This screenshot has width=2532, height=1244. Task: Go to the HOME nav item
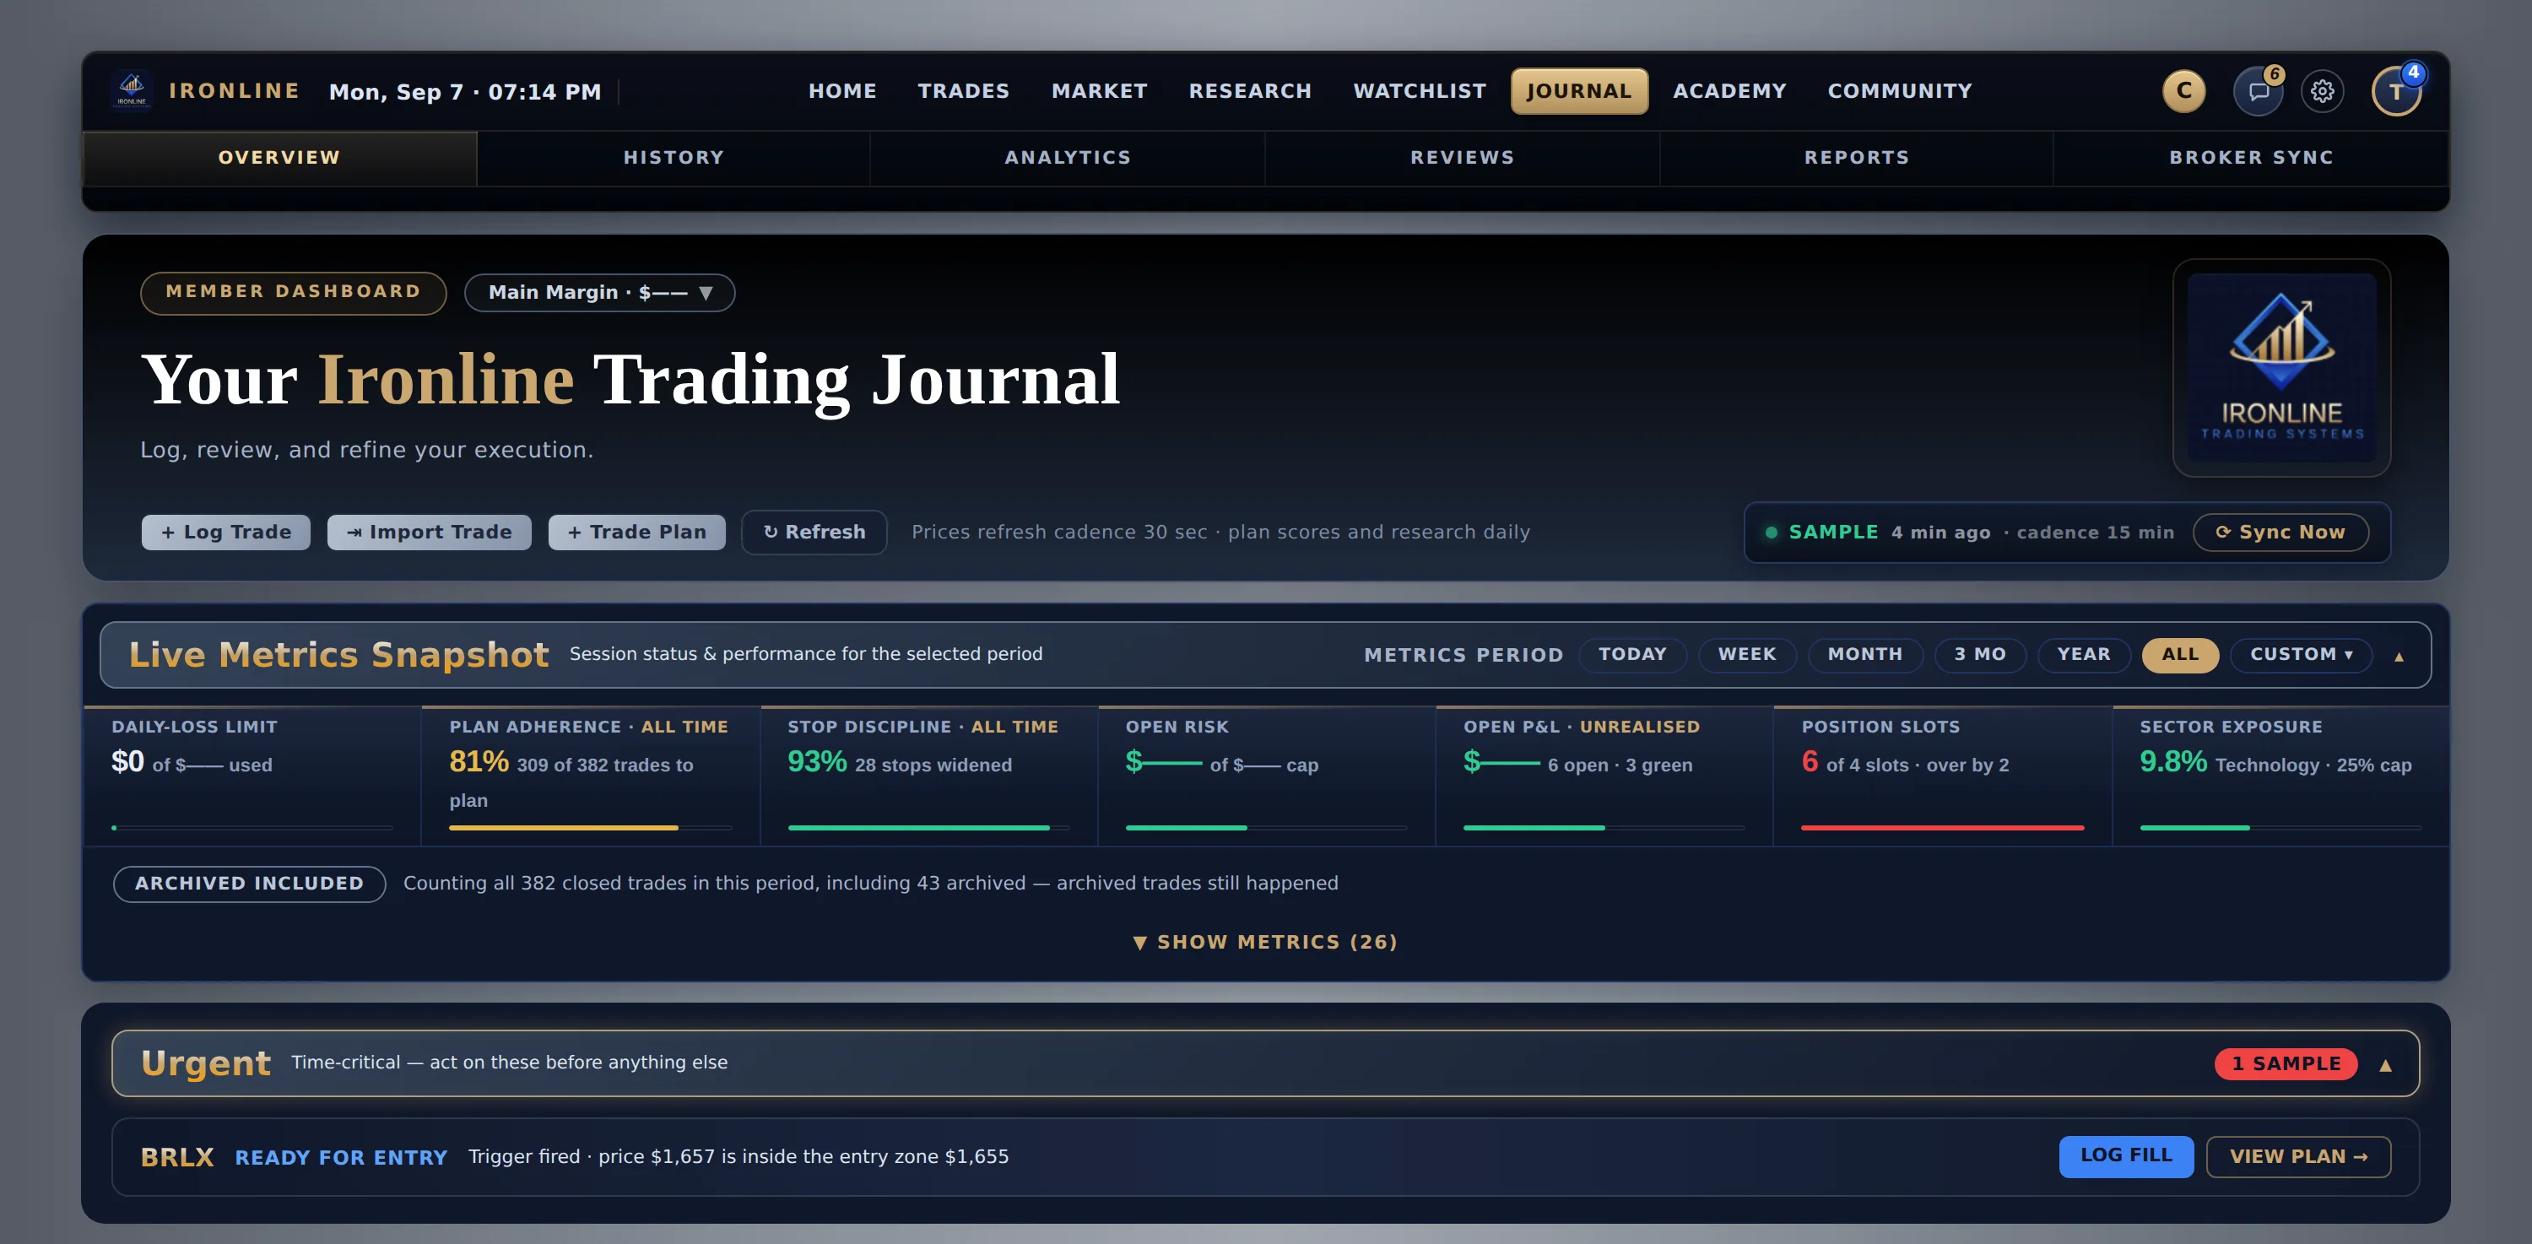tap(842, 91)
